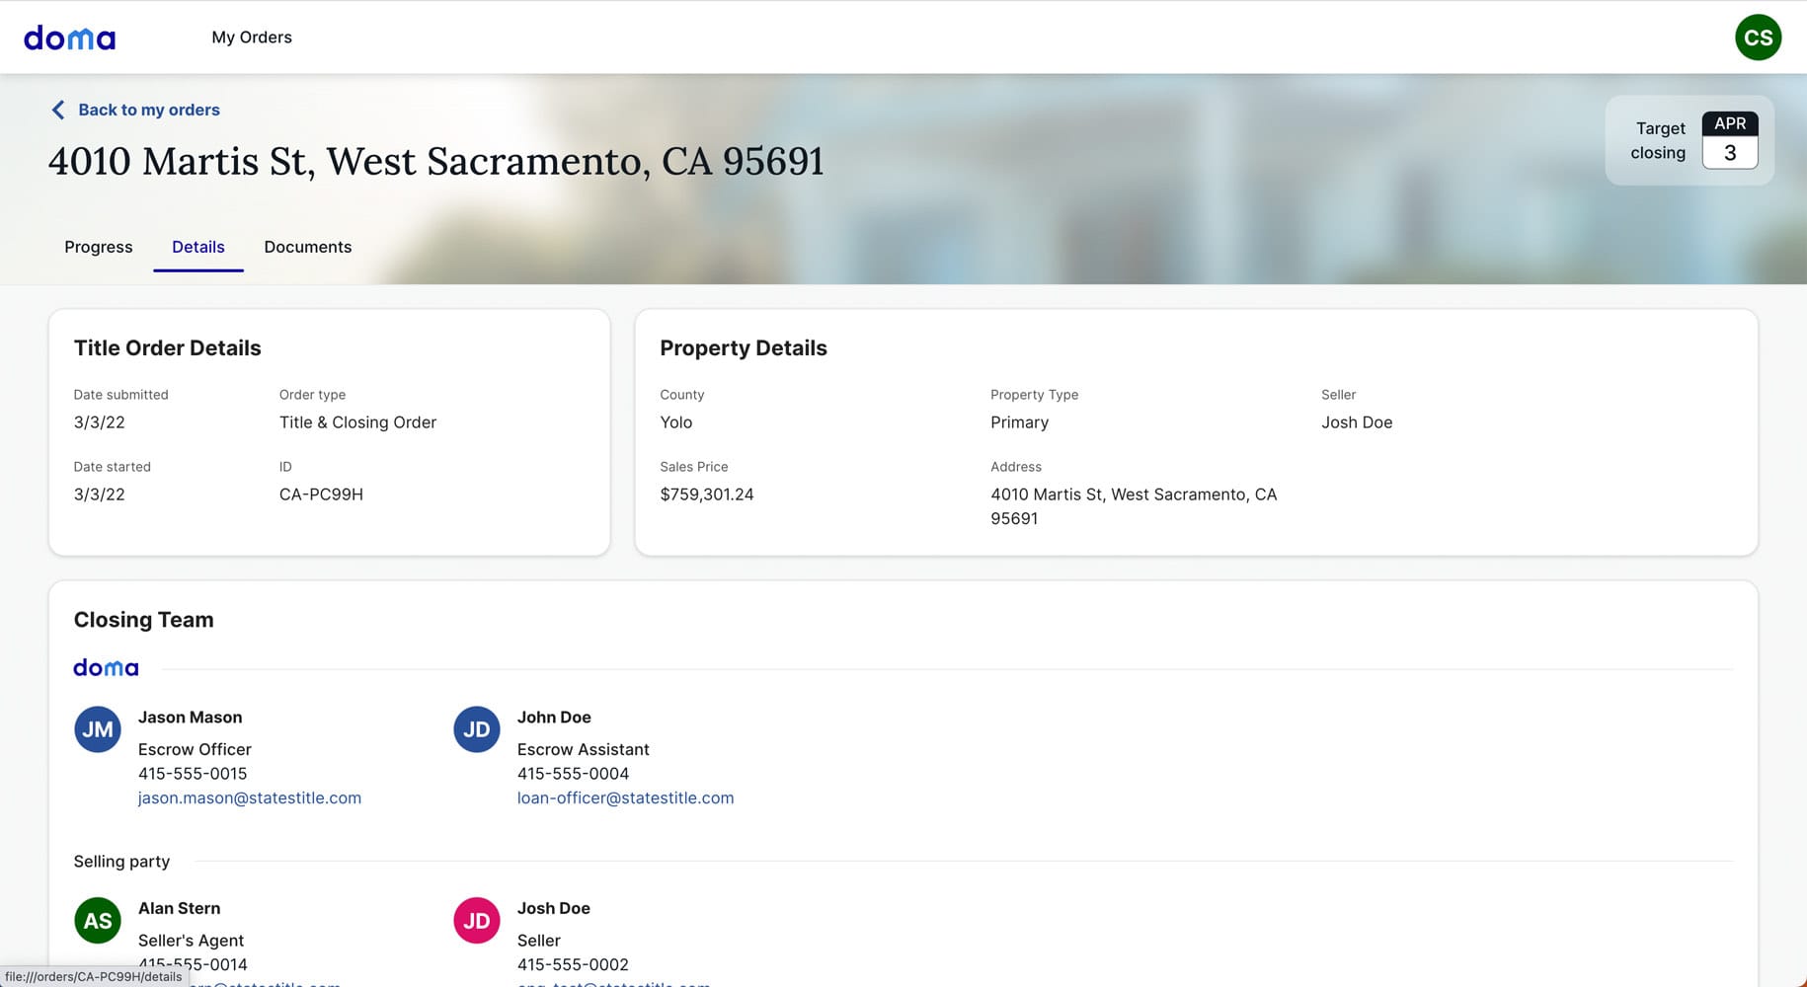Open the CS user profile avatar
This screenshot has width=1807, height=987.
pyautogui.click(x=1758, y=38)
